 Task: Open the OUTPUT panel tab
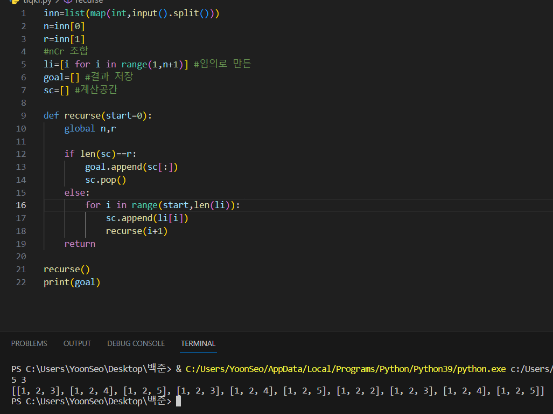coord(77,343)
